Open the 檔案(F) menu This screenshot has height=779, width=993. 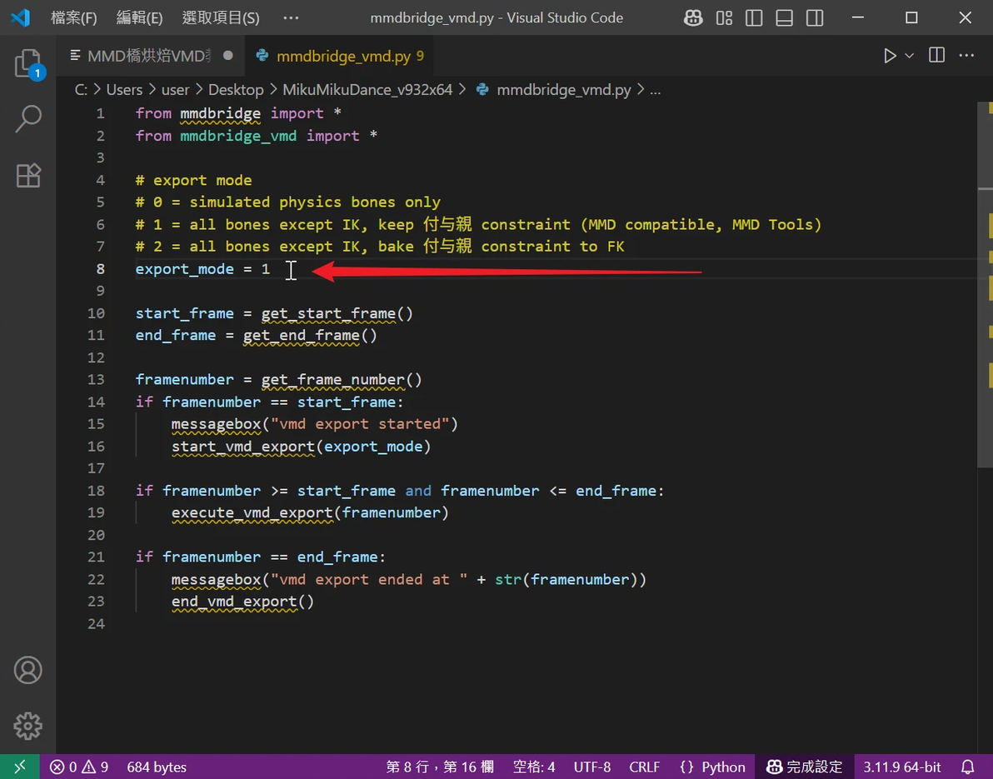click(74, 17)
